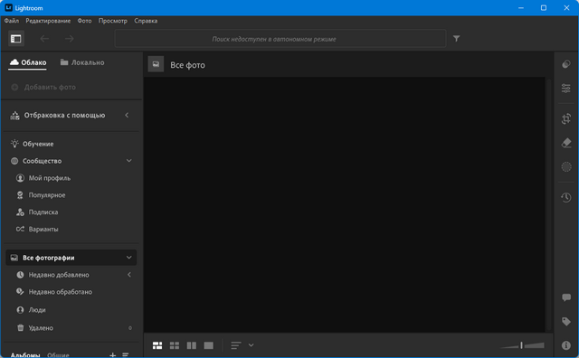Screen dimensions: 579x358
Task: Collapse the Все фотографии chevron
Action: point(128,258)
